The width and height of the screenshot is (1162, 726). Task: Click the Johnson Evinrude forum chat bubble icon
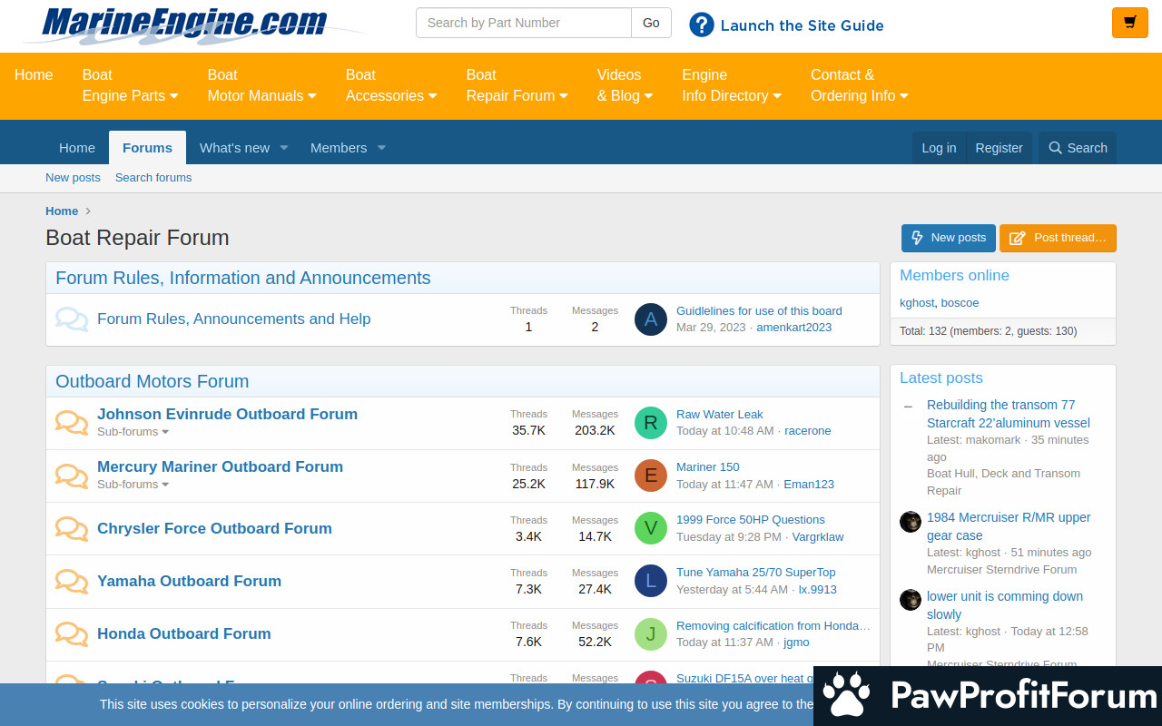[x=72, y=422]
